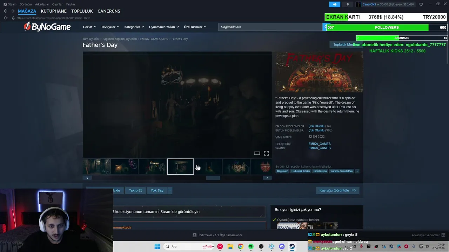Open the Steam announcements megaphone
The height and width of the screenshot is (252, 449).
pos(334,4)
